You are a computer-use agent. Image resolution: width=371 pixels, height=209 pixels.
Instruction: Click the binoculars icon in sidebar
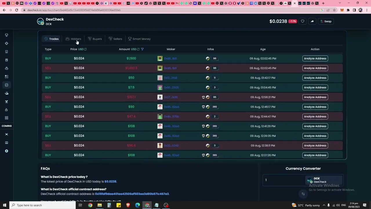pos(6,68)
